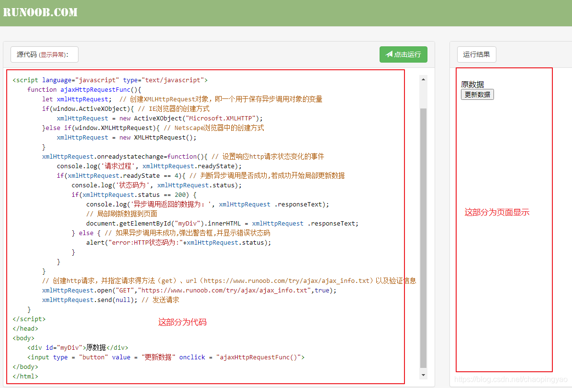
Task: Click the console.log('状态码为') code line
Action: click(157, 185)
